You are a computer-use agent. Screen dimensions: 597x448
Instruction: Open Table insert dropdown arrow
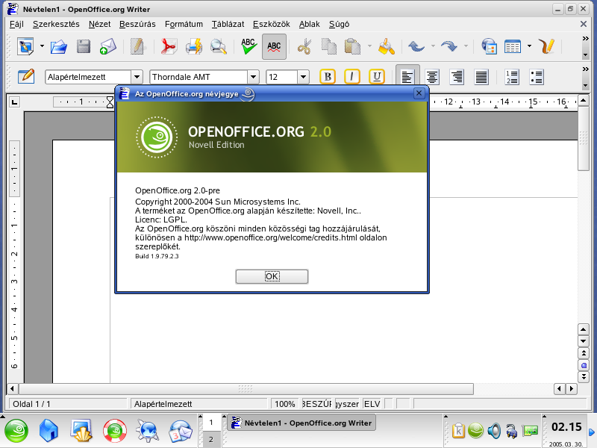pos(529,46)
